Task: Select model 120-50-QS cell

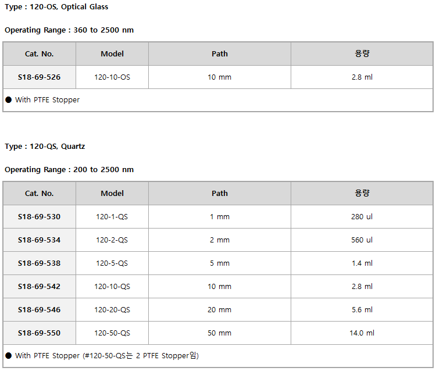Action: point(112,333)
